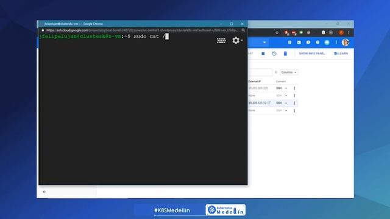
Task: Expand SSH options arrow in the 35.225.121.12 row
Action: click(x=286, y=103)
